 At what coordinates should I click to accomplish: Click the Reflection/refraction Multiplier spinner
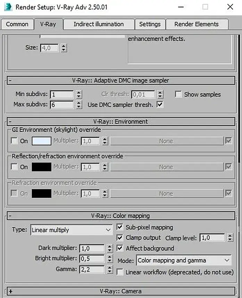click(x=105, y=167)
